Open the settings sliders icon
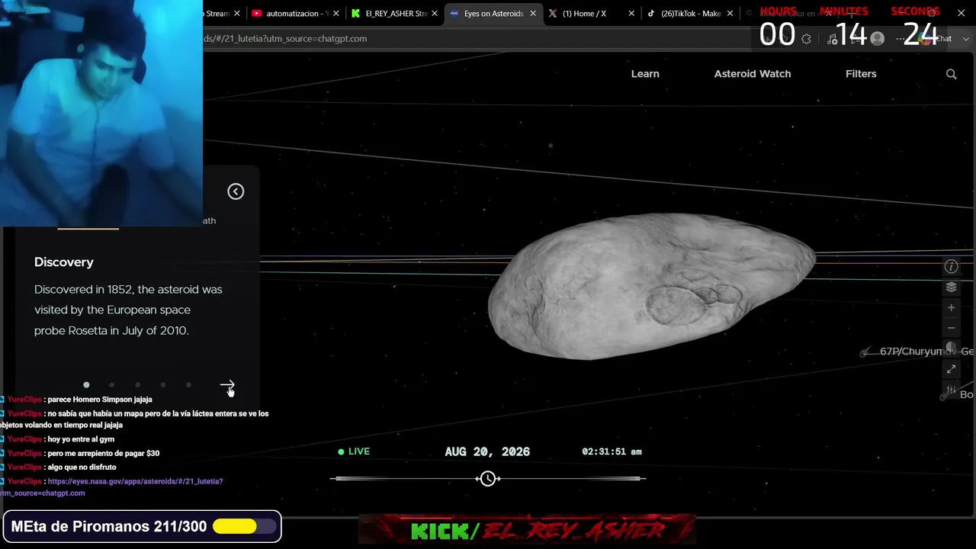 [951, 390]
